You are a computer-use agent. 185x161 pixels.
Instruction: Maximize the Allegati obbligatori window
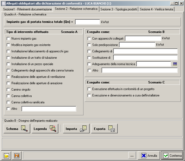[177, 3]
